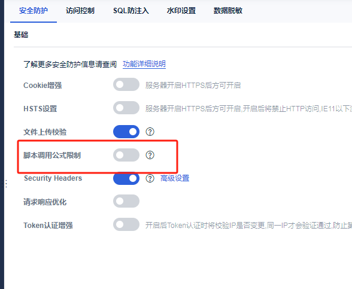Screen dimensions: 352x289
Task: Enable the Cookie增强 toggle
Action: coord(126,84)
